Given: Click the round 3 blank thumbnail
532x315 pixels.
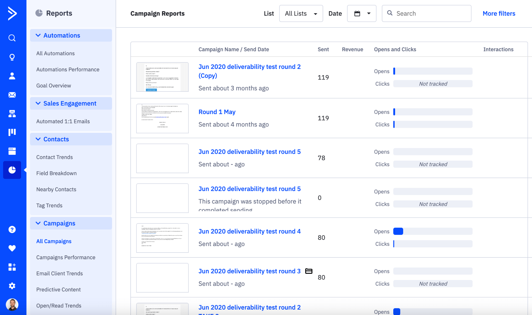Looking at the screenshot, I should [162, 278].
